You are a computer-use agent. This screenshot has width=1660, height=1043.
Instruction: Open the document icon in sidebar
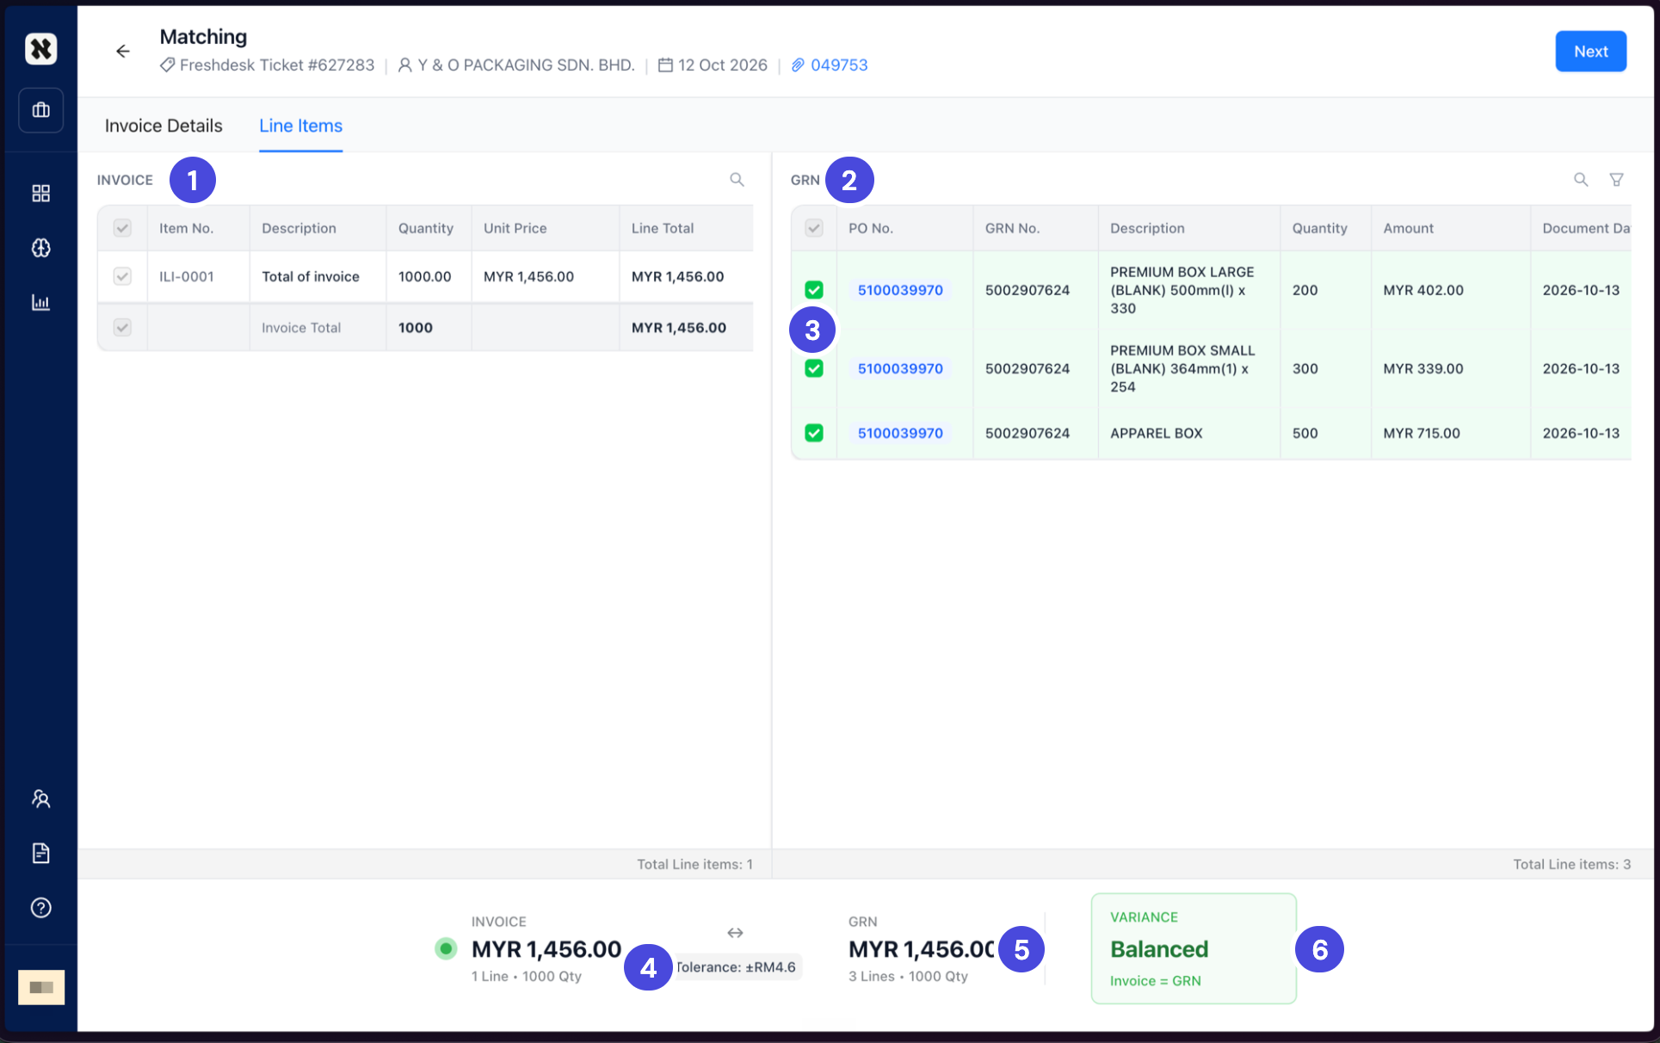pos(40,853)
